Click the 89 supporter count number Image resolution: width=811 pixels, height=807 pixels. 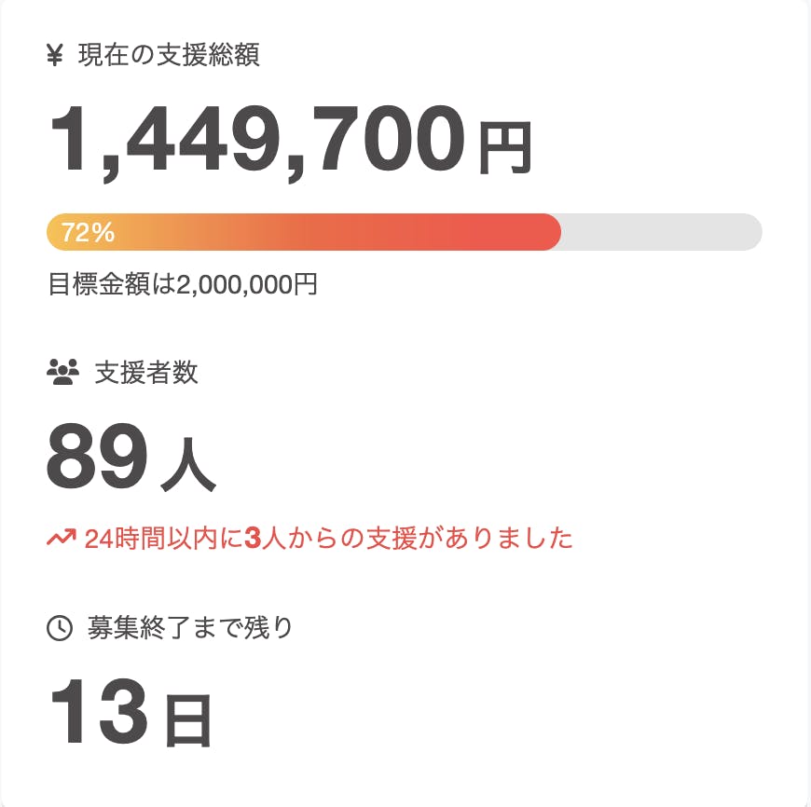tap(97, 457)
